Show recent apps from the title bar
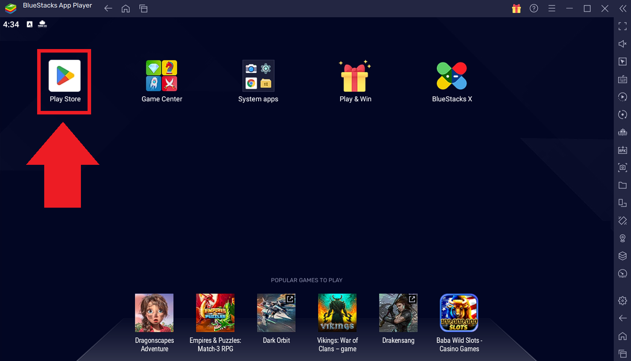 pos(143,8)
